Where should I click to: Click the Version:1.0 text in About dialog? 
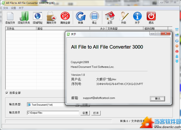point(78,75)
